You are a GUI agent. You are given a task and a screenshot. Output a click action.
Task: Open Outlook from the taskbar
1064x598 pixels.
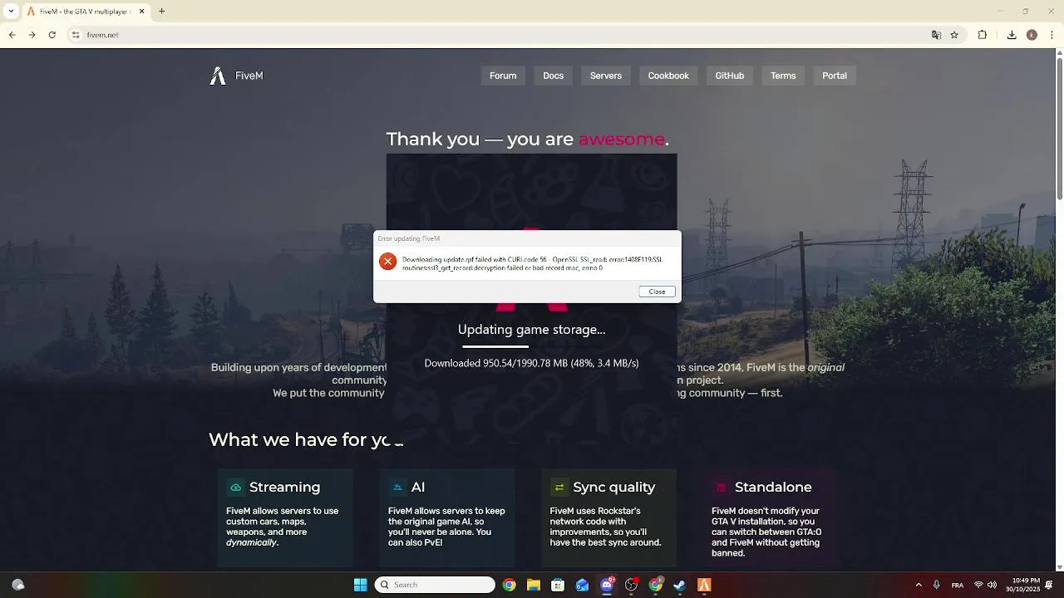[583, 585]
